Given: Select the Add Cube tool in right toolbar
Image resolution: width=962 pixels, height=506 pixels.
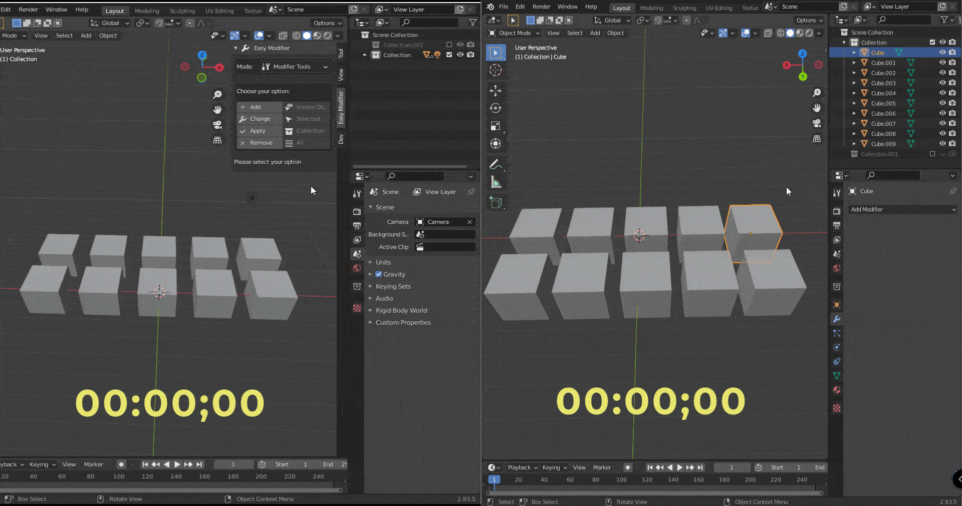Looking at the screenshot, I should [496, 202].
